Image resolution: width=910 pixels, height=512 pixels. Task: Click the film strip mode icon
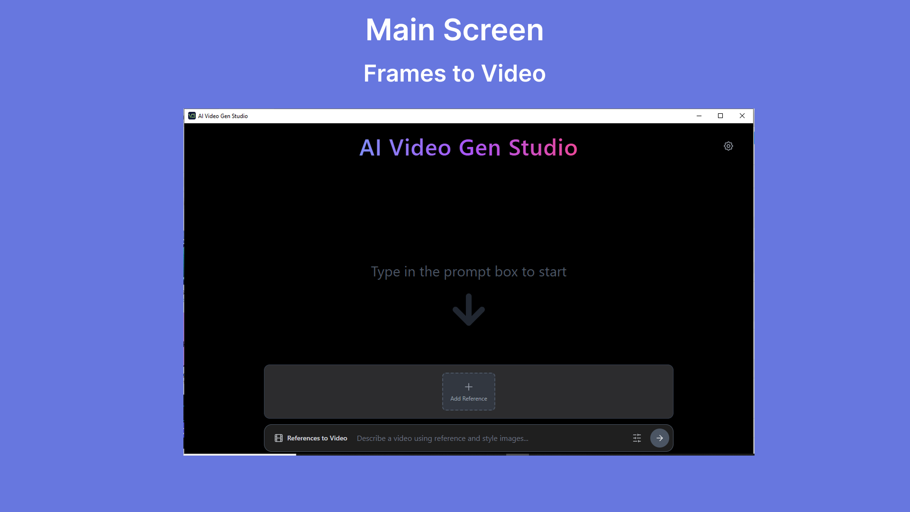279,438
